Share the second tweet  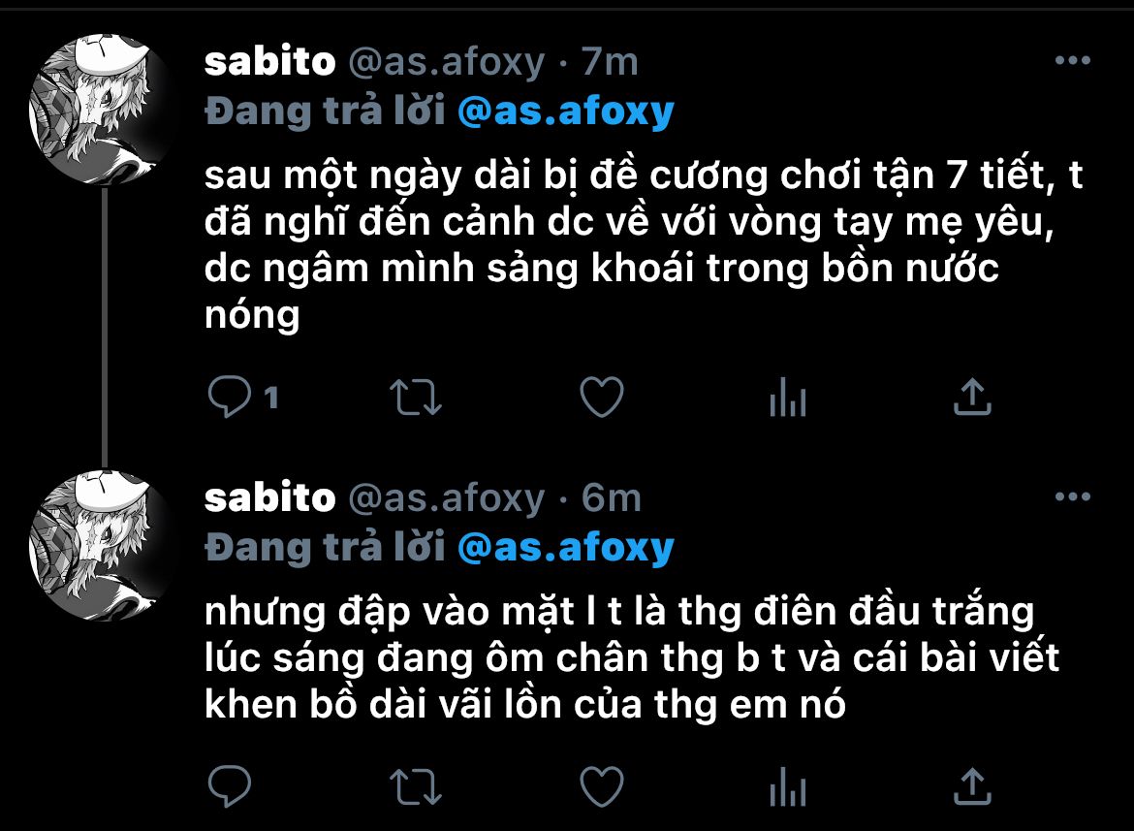coord(973,787)
